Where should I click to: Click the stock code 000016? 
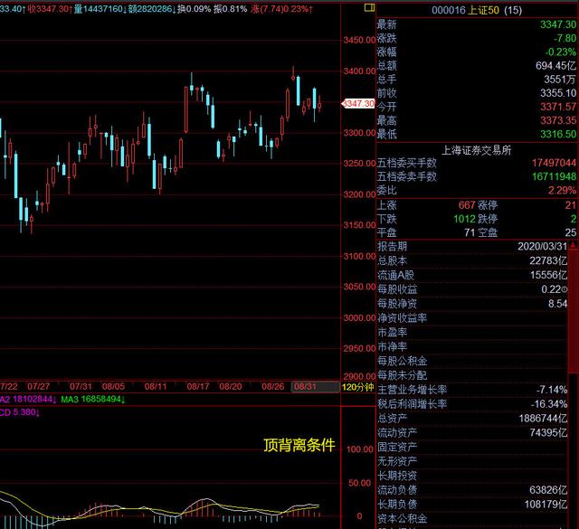pos(449,10)
